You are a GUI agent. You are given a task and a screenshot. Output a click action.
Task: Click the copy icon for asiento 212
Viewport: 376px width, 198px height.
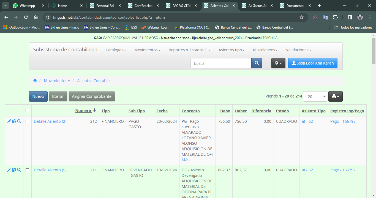point(14,121)
